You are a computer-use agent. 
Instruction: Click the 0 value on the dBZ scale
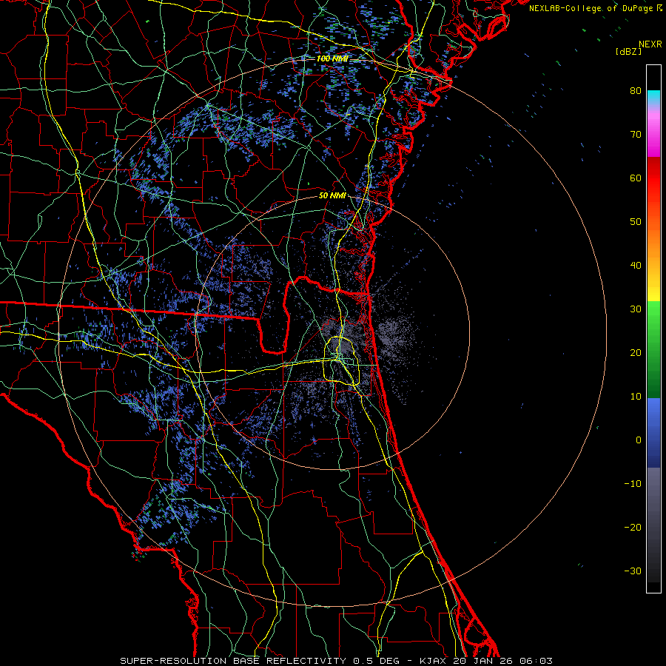[639, 440]
